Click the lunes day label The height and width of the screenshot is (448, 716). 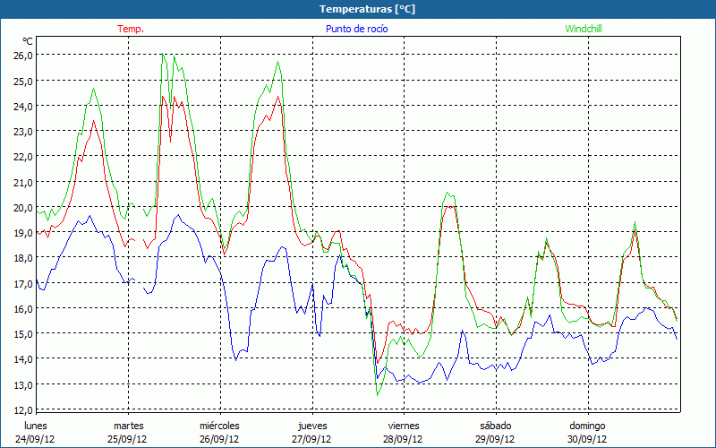(36, 426)
